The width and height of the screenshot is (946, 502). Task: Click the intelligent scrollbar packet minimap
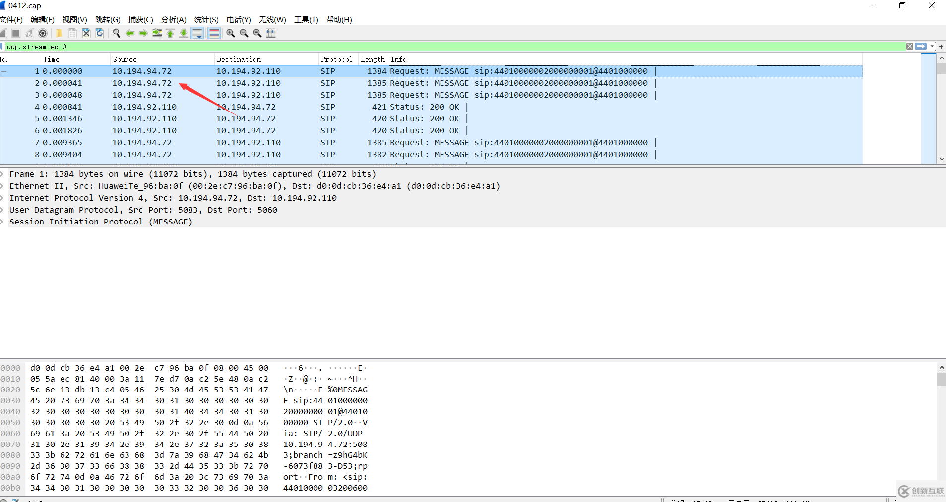point(928,109)
